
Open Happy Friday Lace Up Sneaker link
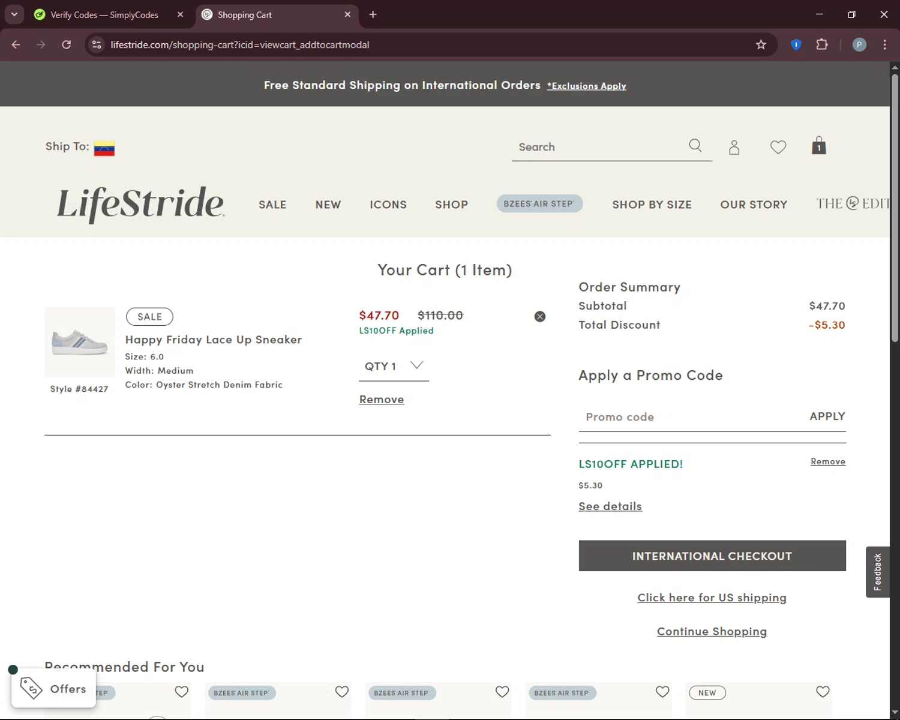[x=214, y=340]
